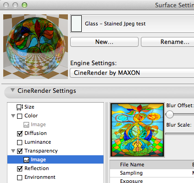Collapse the CineRender Settings panel
Viewport: 194px width, 183px height.
[12, 90]
